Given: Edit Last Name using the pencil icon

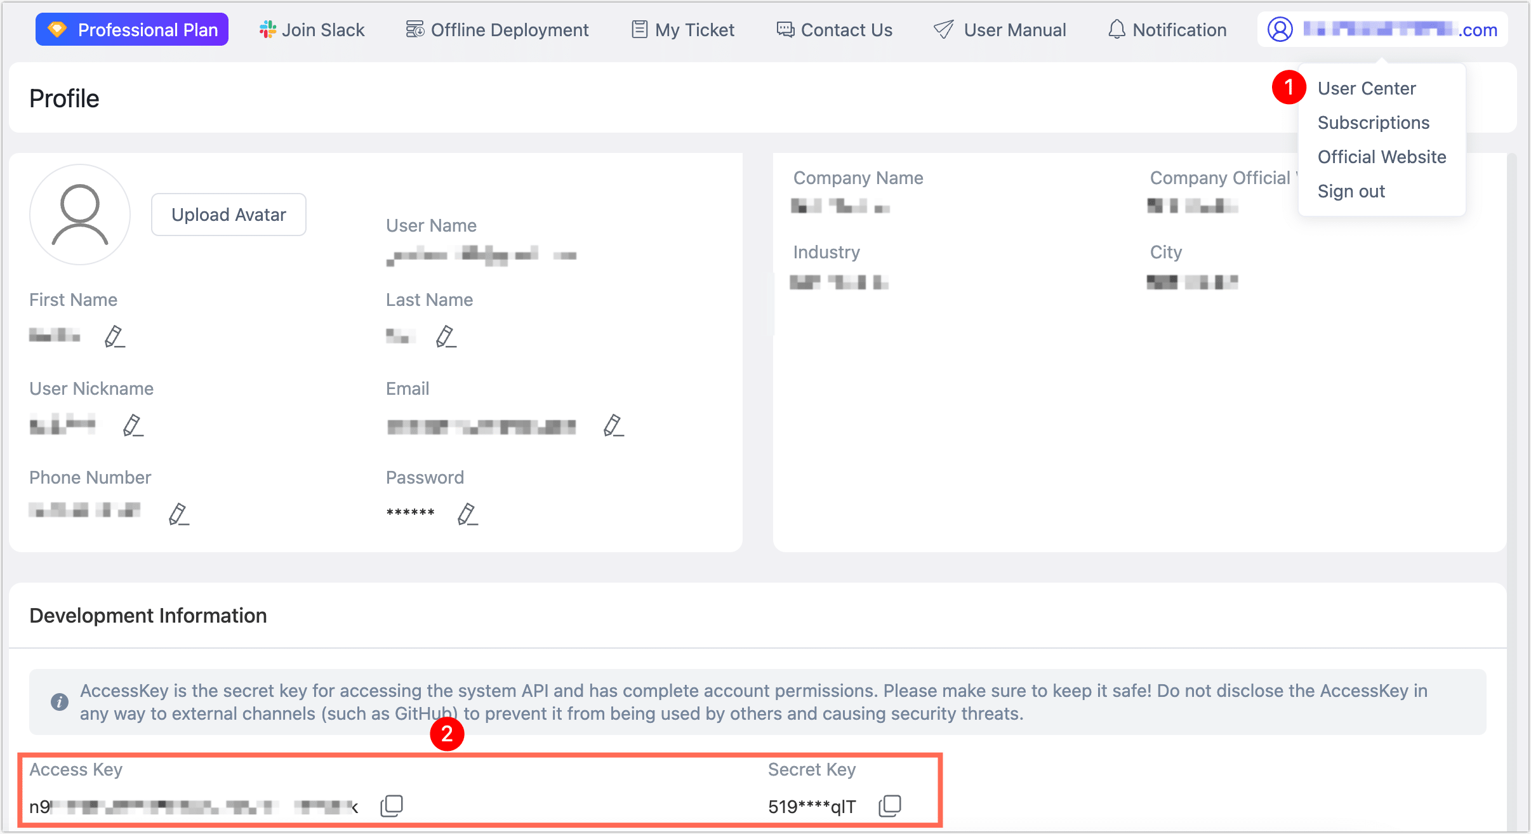Looking at the screenshot, I should tap(446, 336).
